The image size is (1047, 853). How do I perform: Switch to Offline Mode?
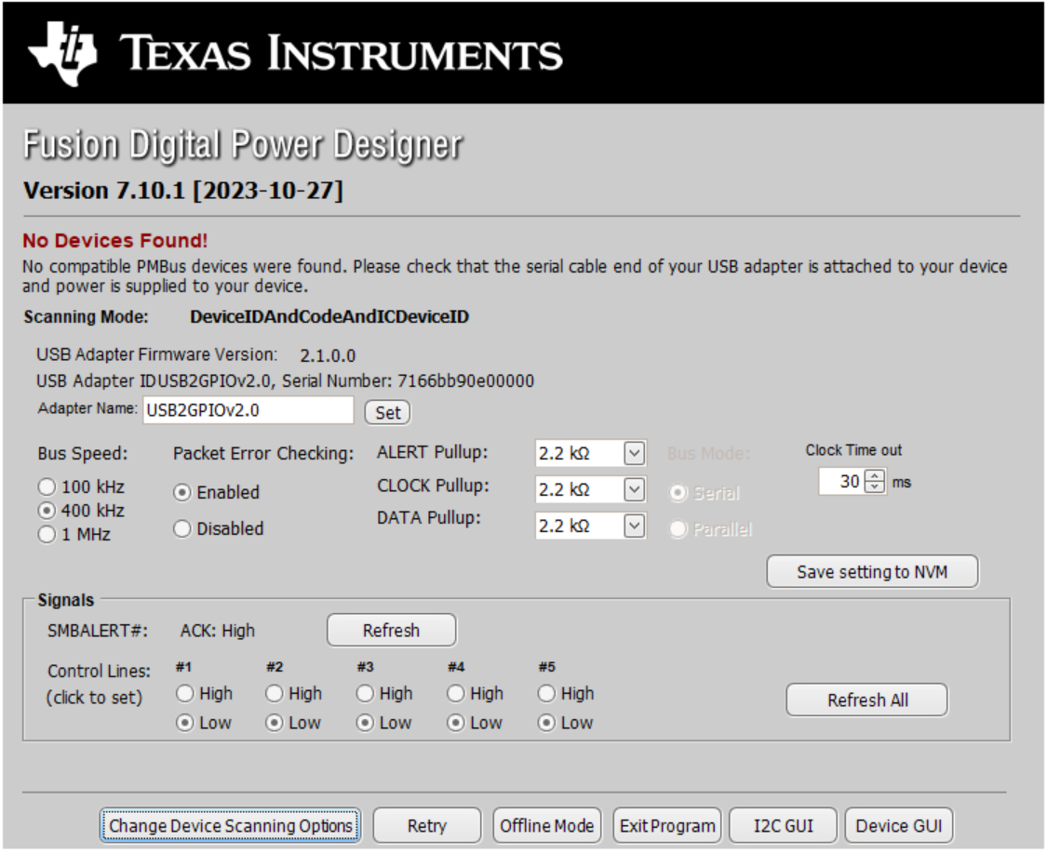(x=547, y=826)
